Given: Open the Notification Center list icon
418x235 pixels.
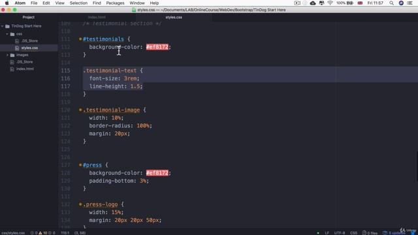Looking at the screenshot, I should point(410,3).
